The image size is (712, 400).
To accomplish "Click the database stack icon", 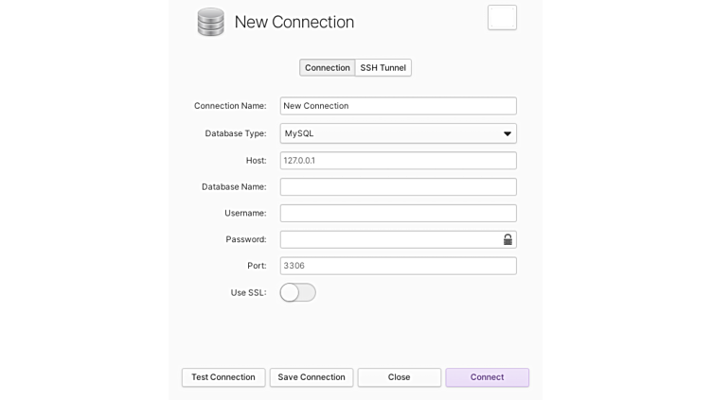I will 210,22.
